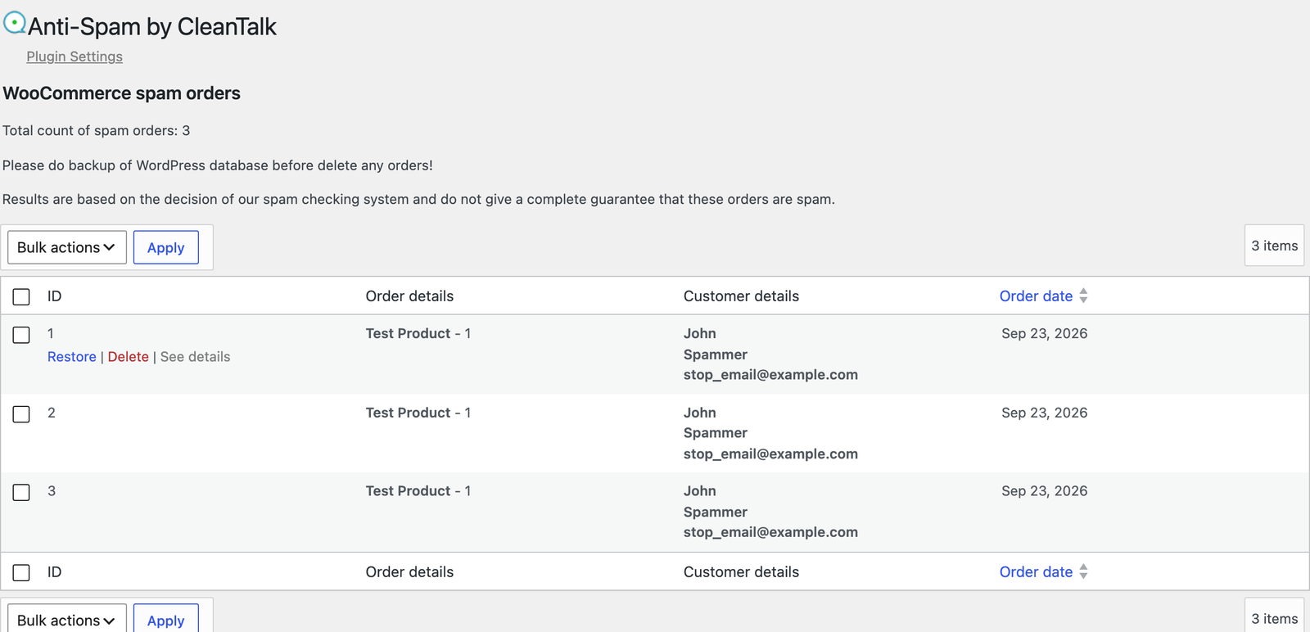Click John name in order 2 row

point(700,413)
